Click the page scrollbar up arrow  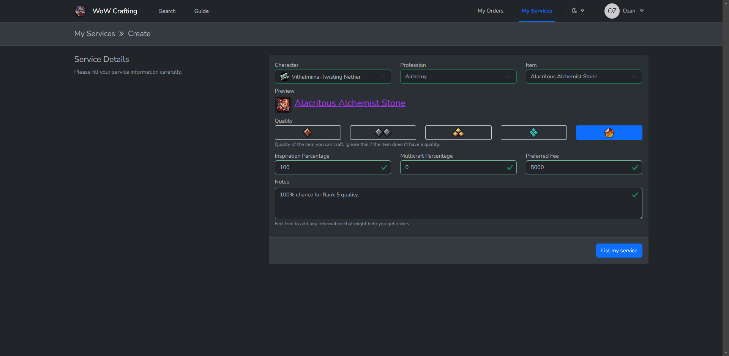click(x=726, y=3)
